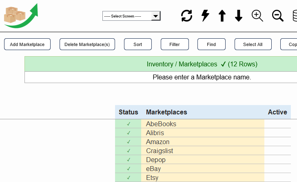Click the status checkmark for eBay
The image size is (297, 182).
point(129,169)
